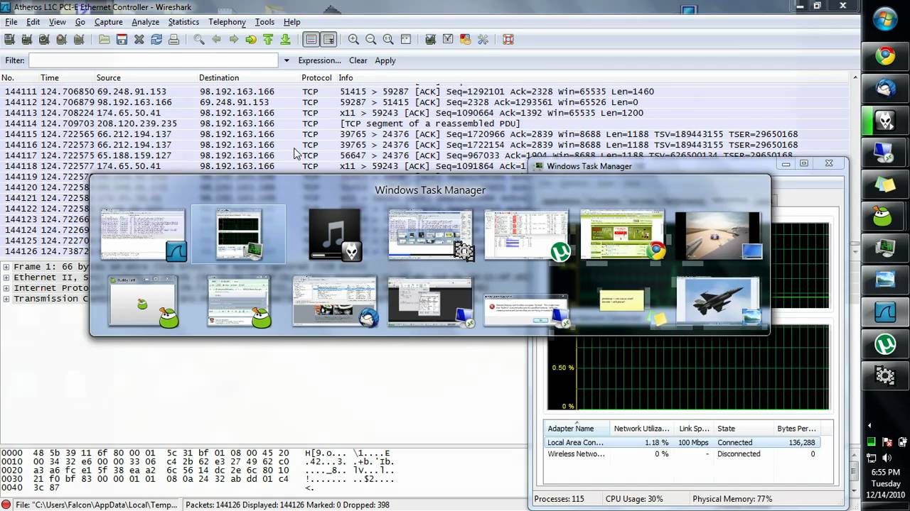Viewport: 910px width, 511px height.
Task: Open Wireshark preferences tools icon
Action: pos(483,40)
